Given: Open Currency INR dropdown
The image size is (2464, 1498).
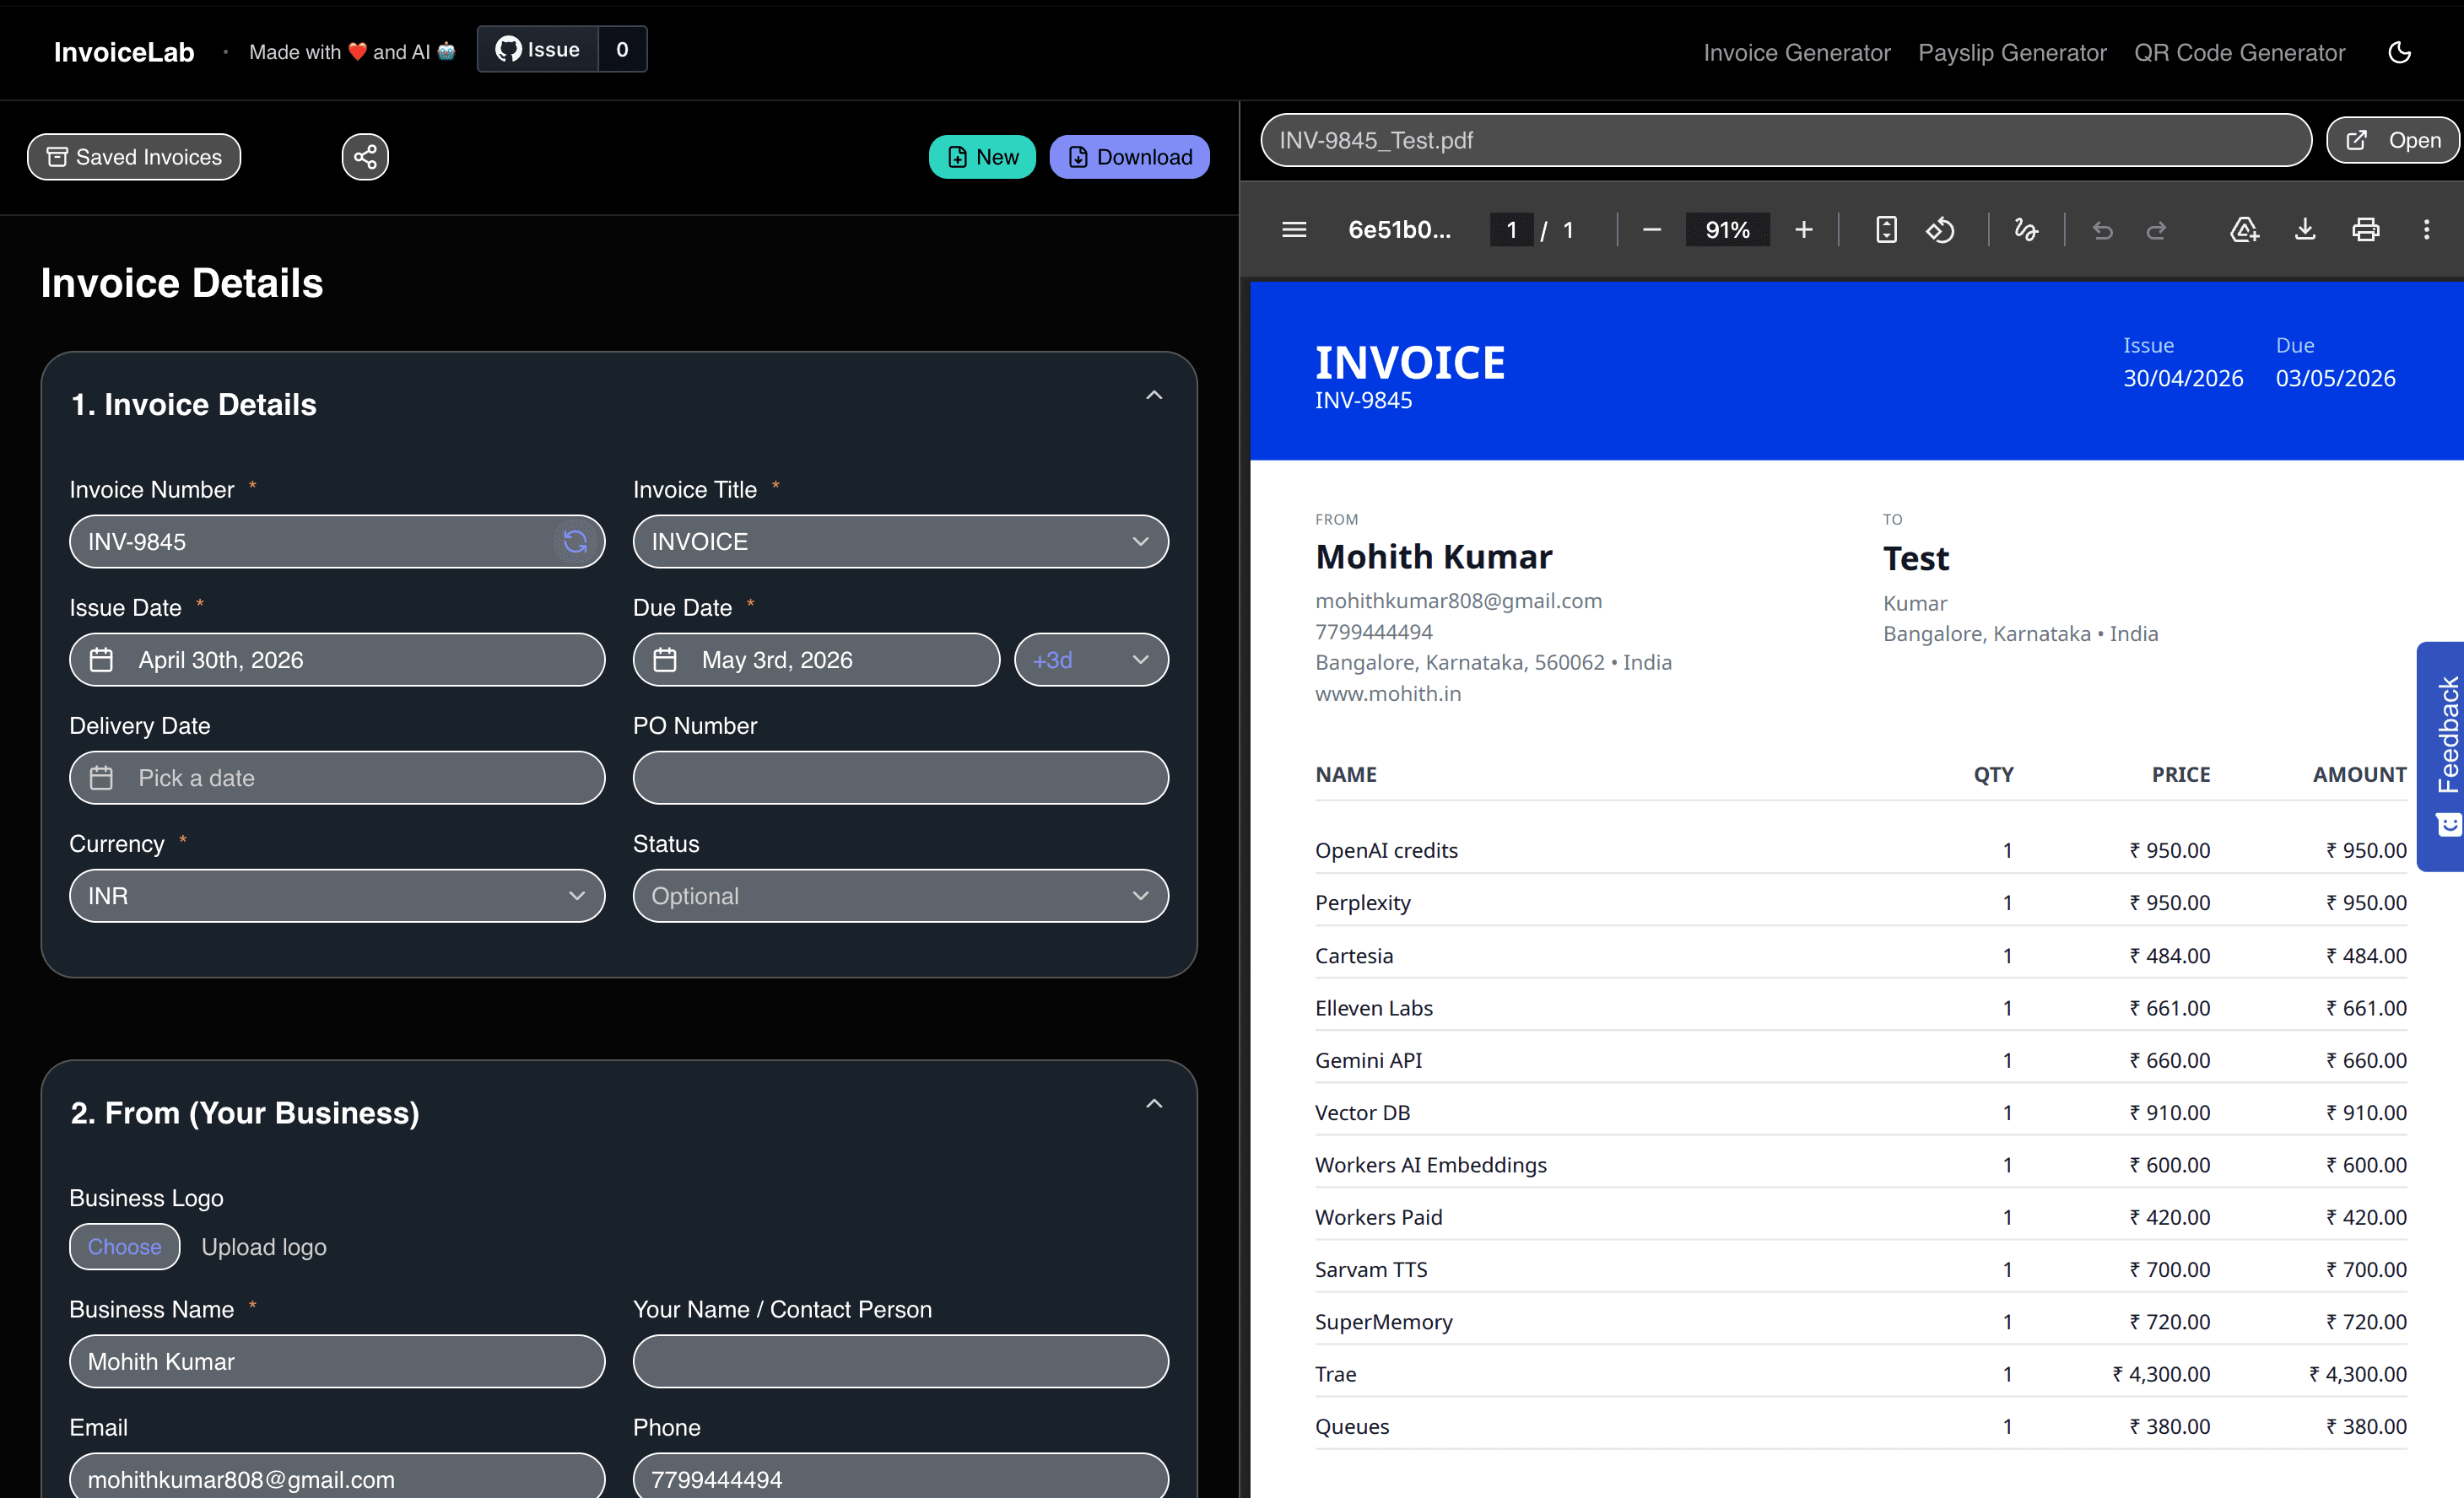Looking at the screenshot, I should pyautogui.click(x=337, y=896).
